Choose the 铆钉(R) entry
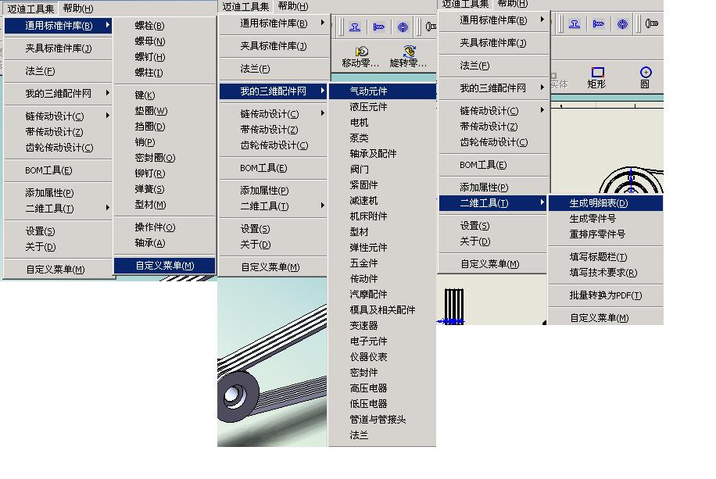The image size is (716, 479). coord(150,173)
